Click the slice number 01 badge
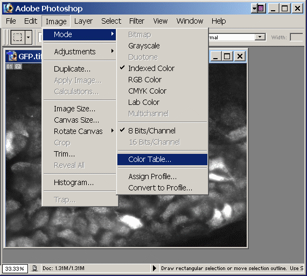 click(9, 67)
